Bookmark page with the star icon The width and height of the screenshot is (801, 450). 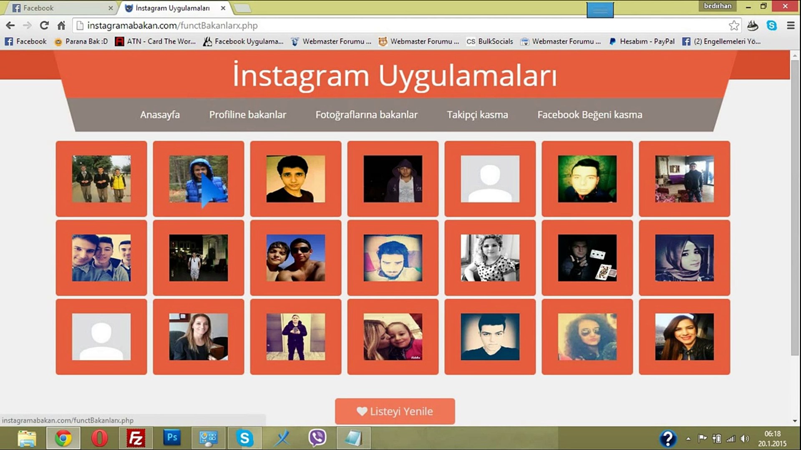coord(734,25)
